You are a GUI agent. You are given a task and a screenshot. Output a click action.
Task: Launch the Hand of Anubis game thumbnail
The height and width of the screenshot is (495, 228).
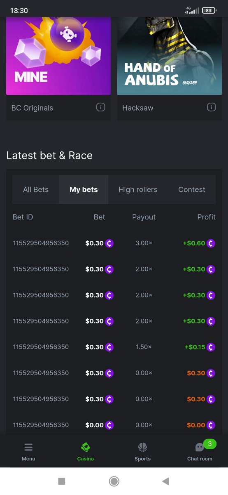click(x=170, y=56)
